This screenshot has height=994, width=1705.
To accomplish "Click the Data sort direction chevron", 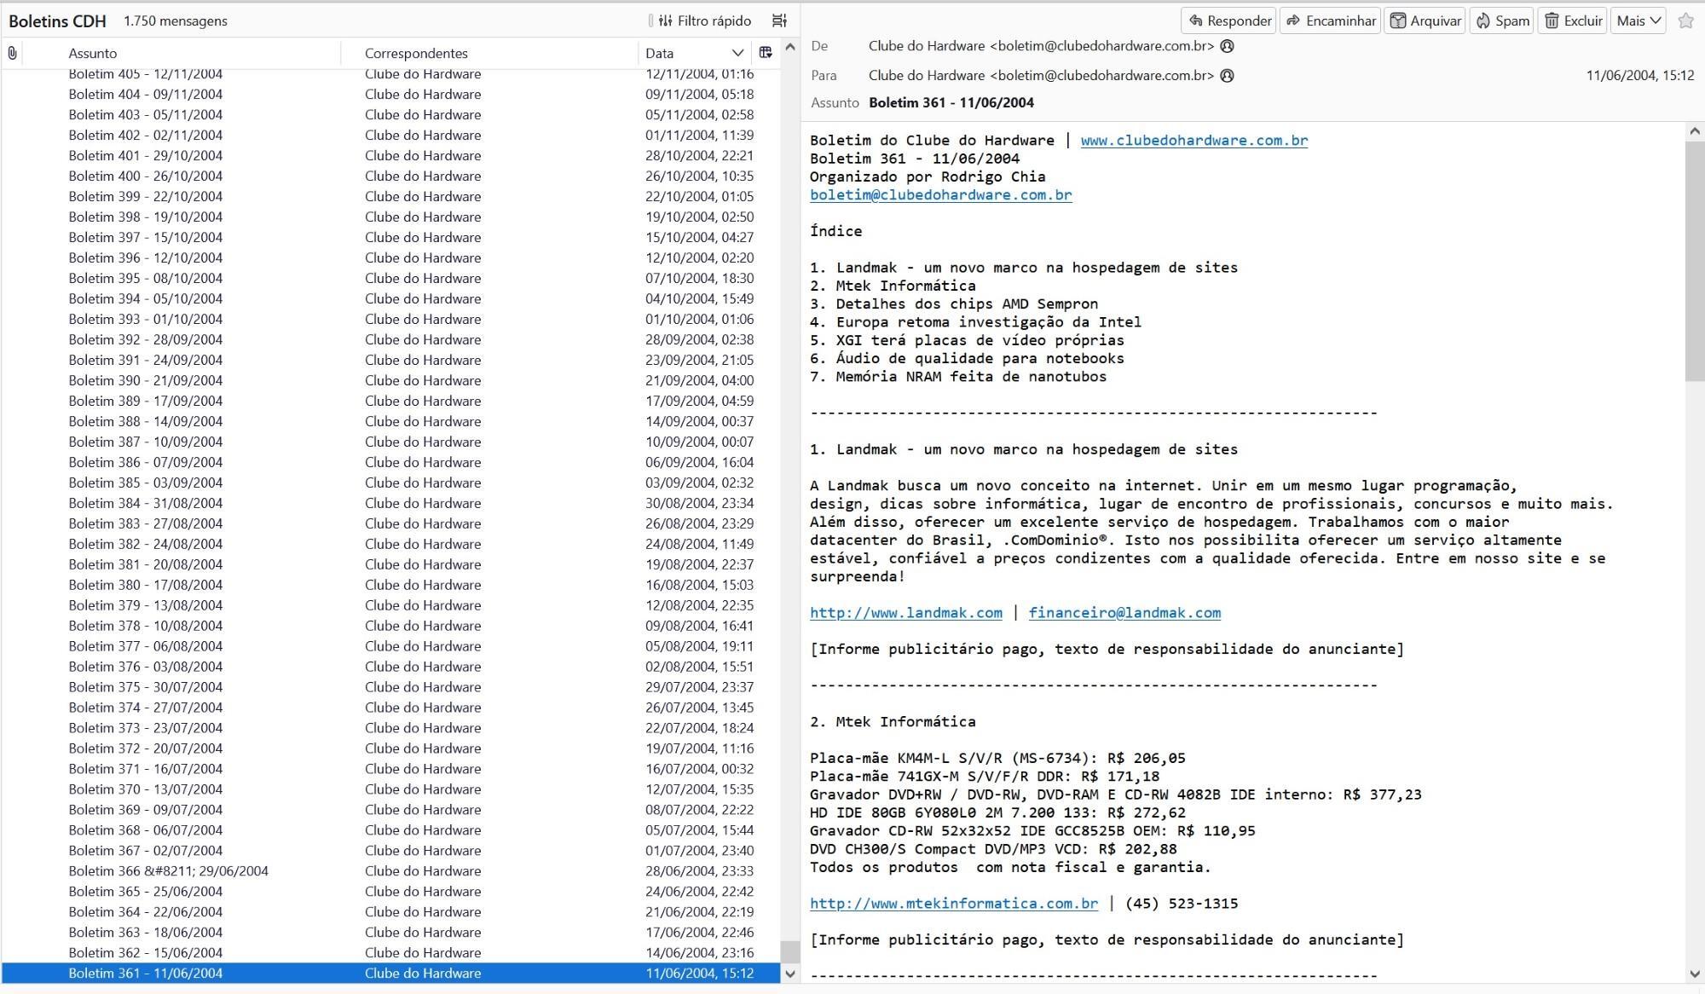I will (x=737, y=53).
